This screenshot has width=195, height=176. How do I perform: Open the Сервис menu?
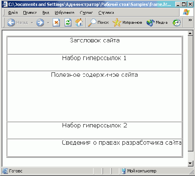tap(86, 13)
